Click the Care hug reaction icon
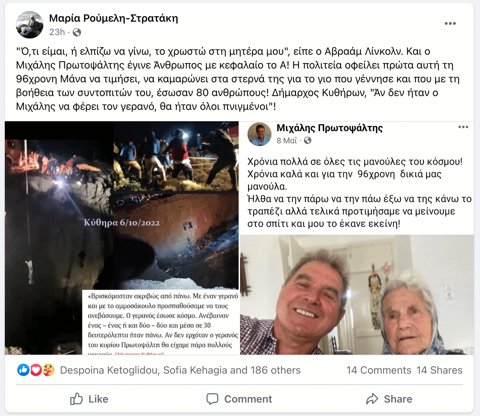 [x=49, y=370]
